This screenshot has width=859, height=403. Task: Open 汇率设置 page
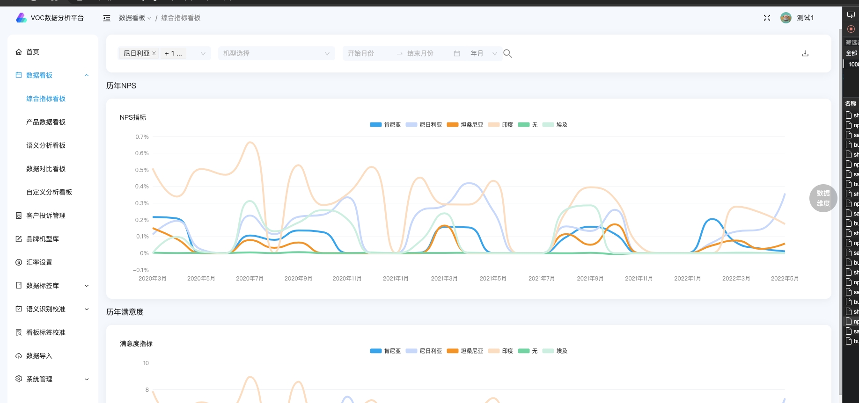click(x=39, y=262)
